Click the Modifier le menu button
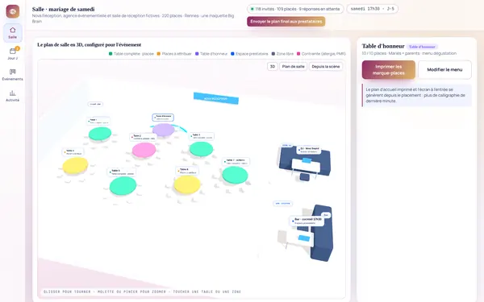 [x=444, y=69]
